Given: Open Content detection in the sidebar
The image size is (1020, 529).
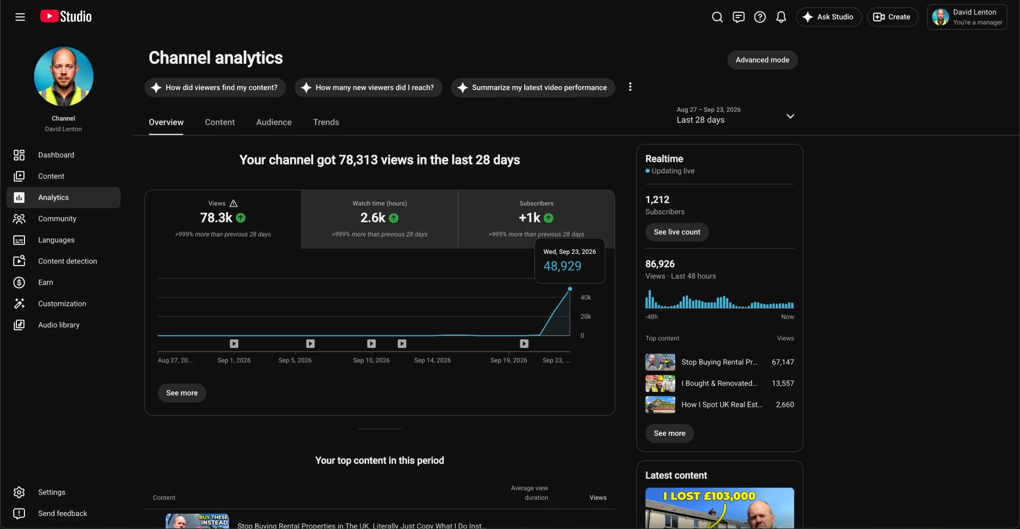Looking at the screenshot, I should pos(63,261).
